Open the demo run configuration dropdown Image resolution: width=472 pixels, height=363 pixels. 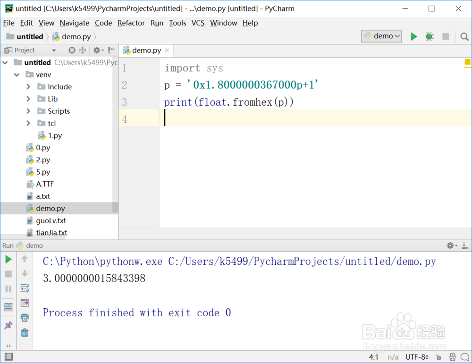(x=381, y=36)
